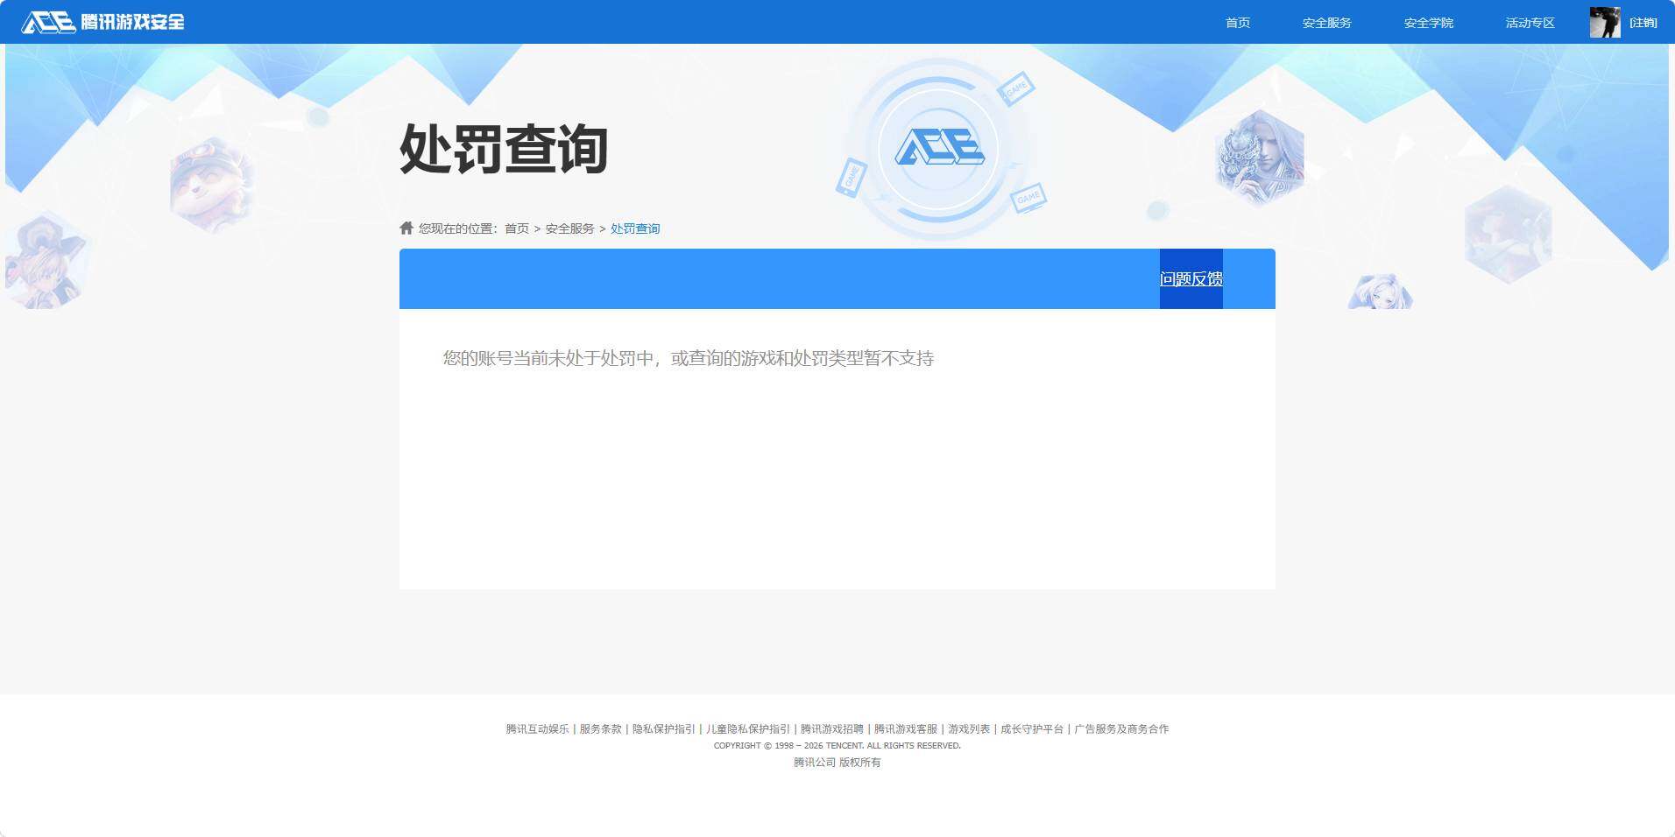1675x837 pixels.
Task: Open the 腾讯游戏客服 footer link
Action: click(x=905, y=728)
